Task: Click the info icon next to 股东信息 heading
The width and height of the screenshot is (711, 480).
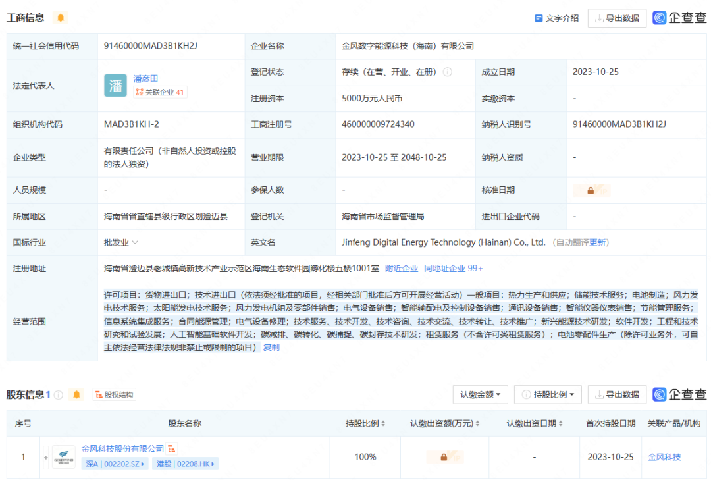Action: (59, 395)
